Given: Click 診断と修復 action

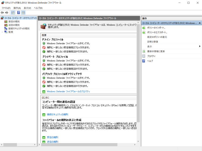Looking at the screenshot, I should 153,42.
